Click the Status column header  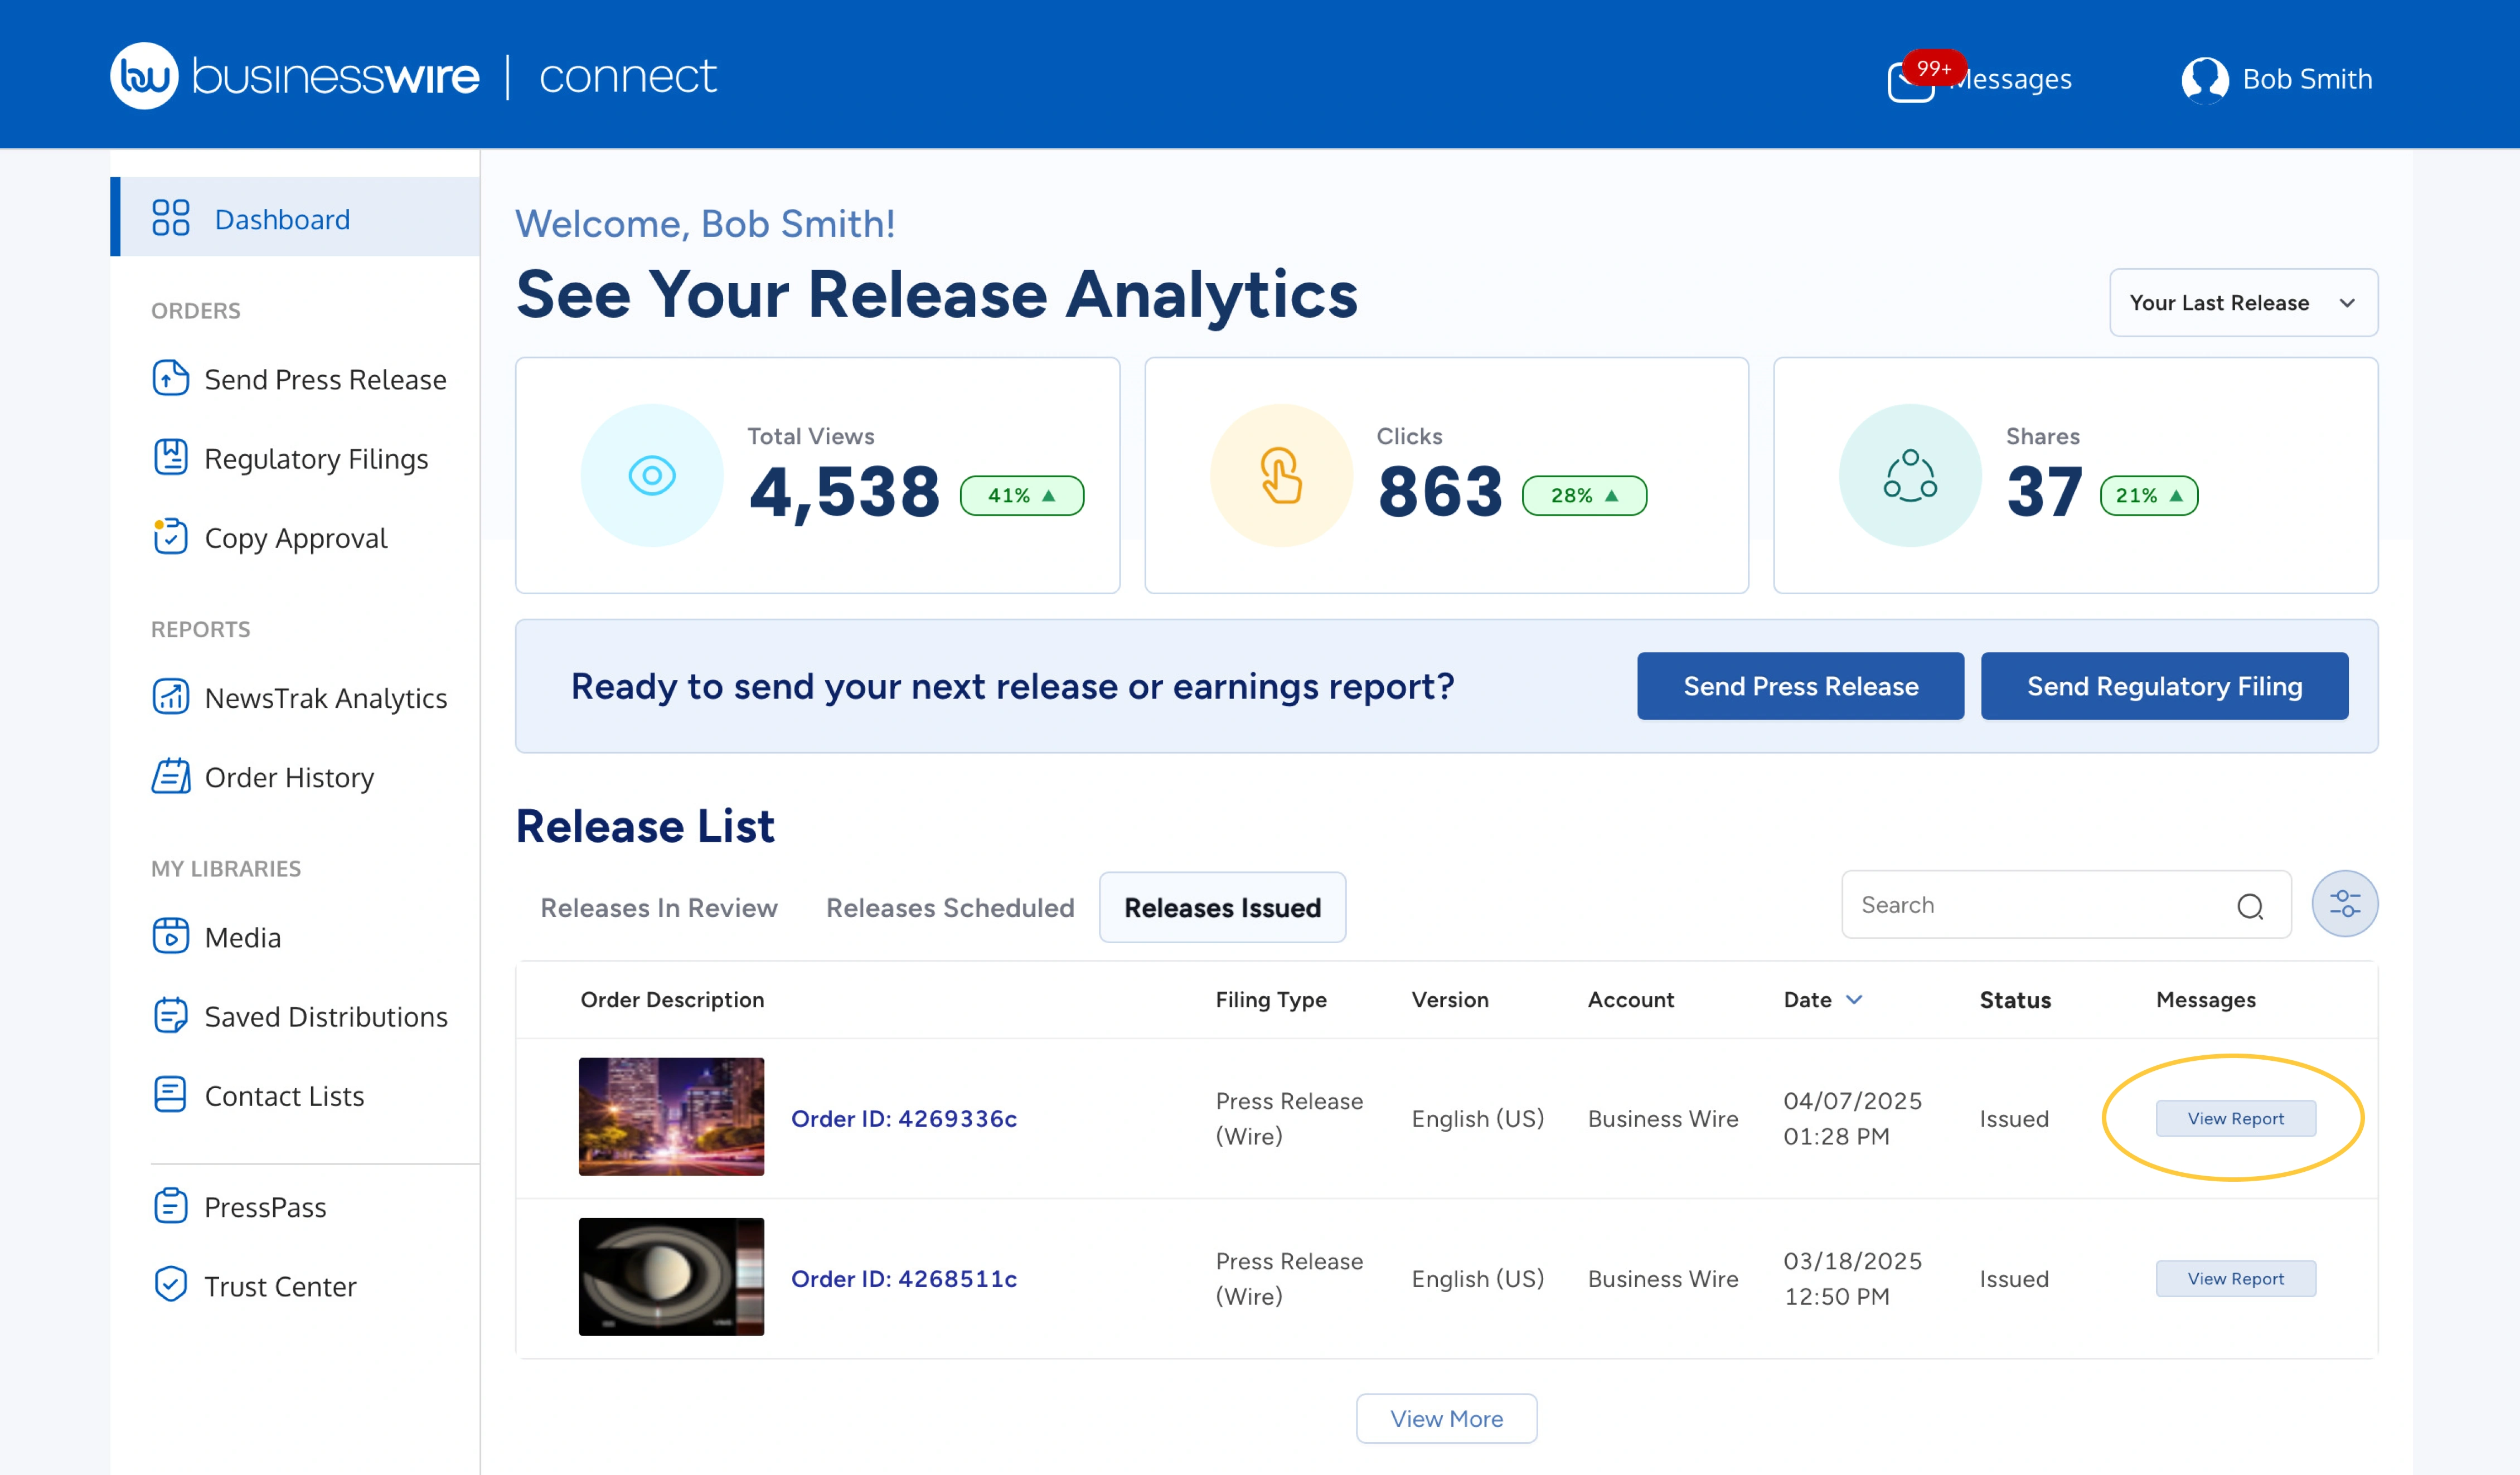2015,1000
